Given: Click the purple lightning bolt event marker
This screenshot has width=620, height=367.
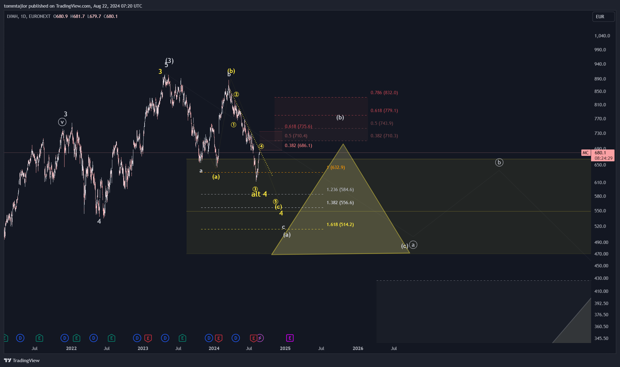Looking at the screenshot, I should click(x=260, y=338).
